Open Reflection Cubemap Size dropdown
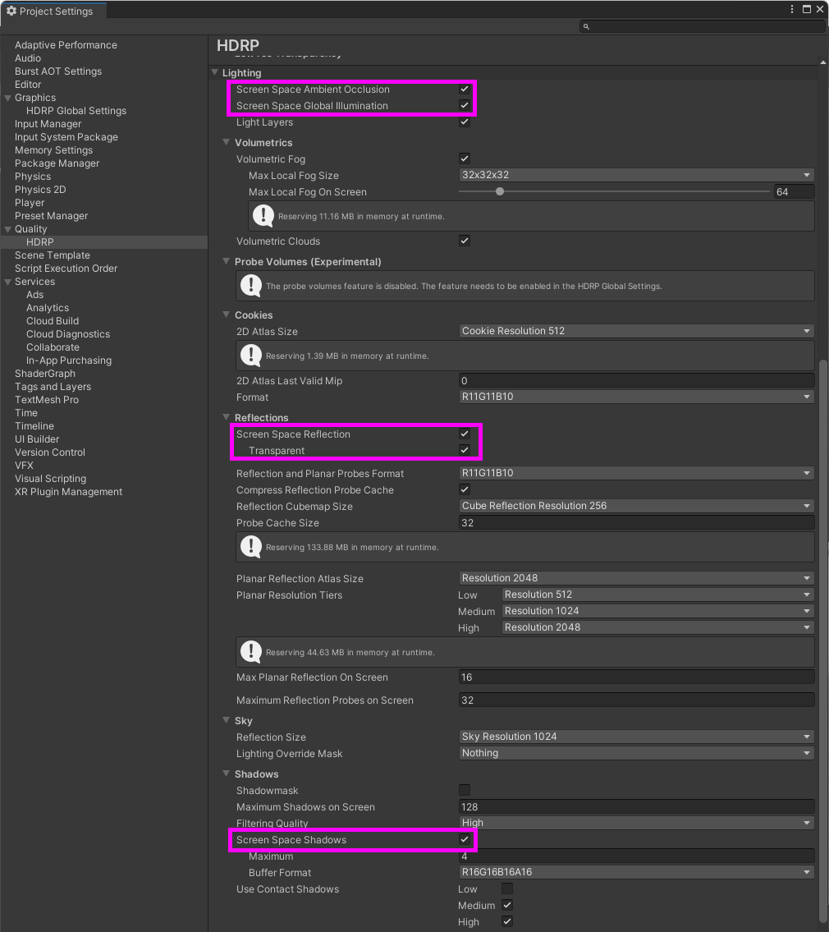 tap(636, 506)
